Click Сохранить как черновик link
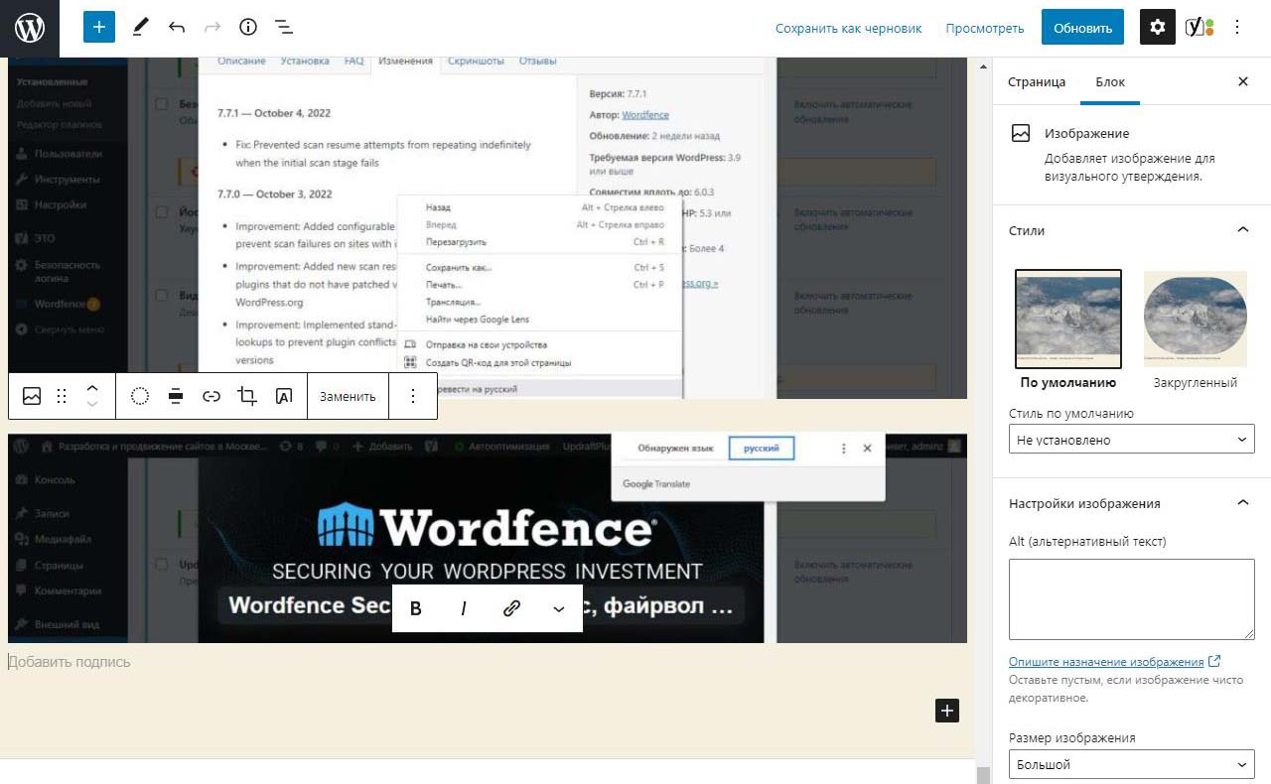 [x=848, y=28]
